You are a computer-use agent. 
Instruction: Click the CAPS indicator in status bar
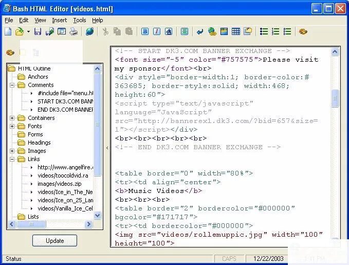coord(229,259)
